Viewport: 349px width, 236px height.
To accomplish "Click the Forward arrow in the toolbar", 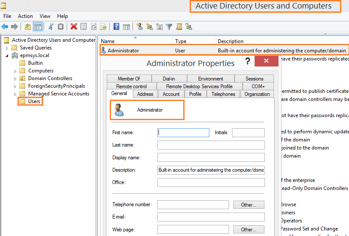I will [15, 27].
